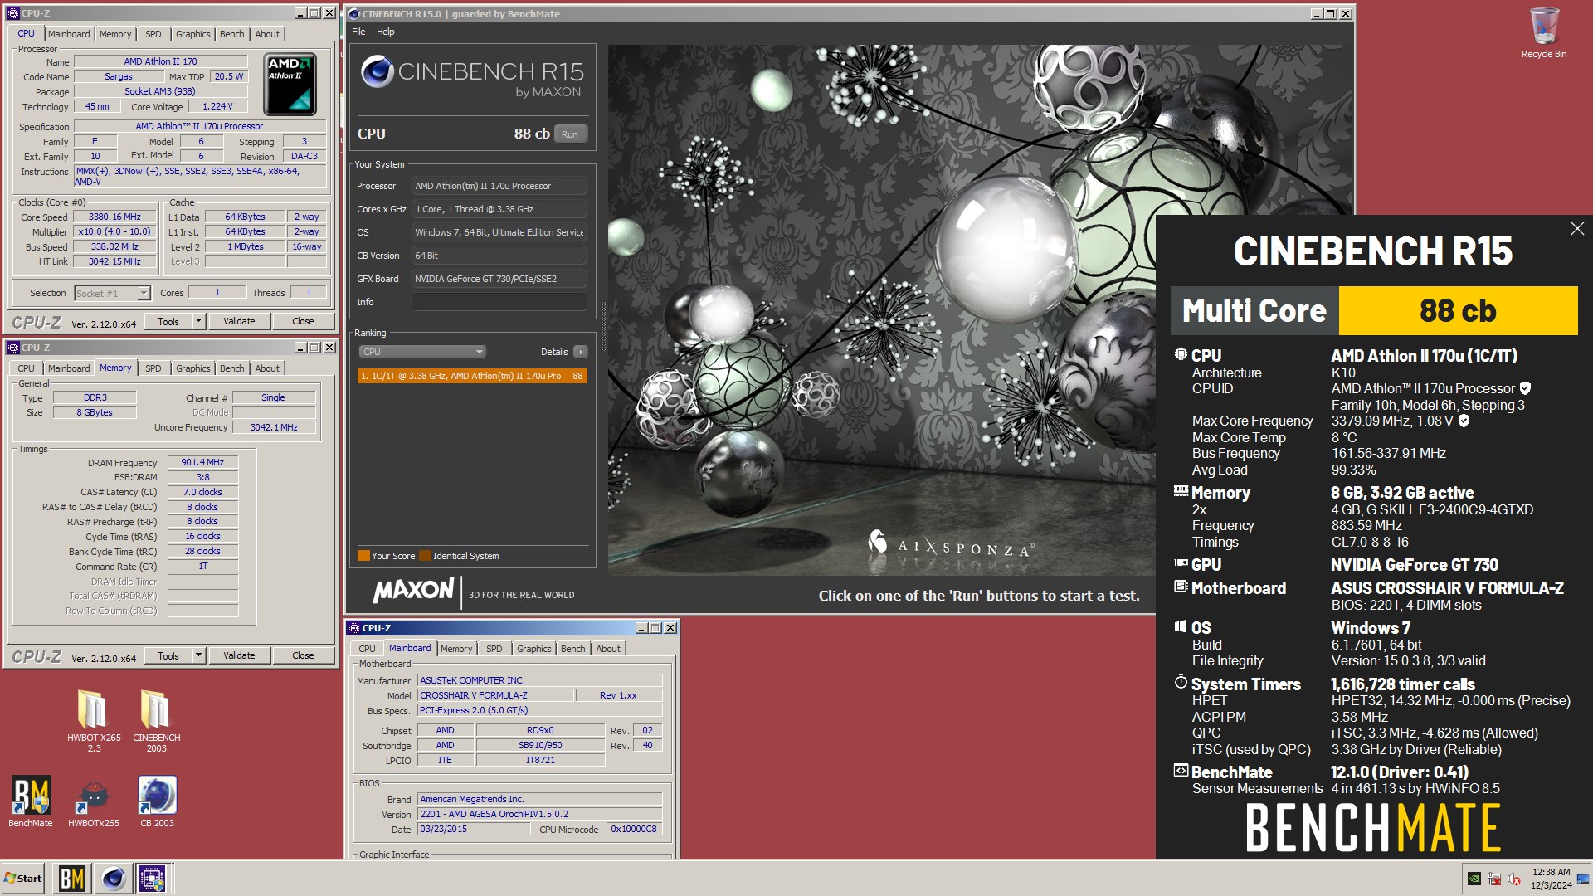1593x896 pixels.
Task: Click the Memory icon in BenchMate panel
Action: 1181,491
